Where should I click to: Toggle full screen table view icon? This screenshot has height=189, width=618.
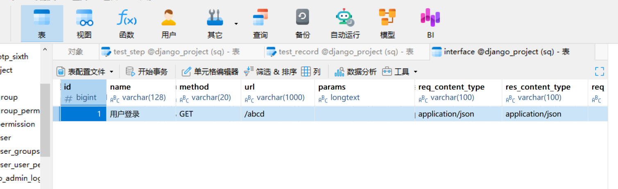point(600,72)
